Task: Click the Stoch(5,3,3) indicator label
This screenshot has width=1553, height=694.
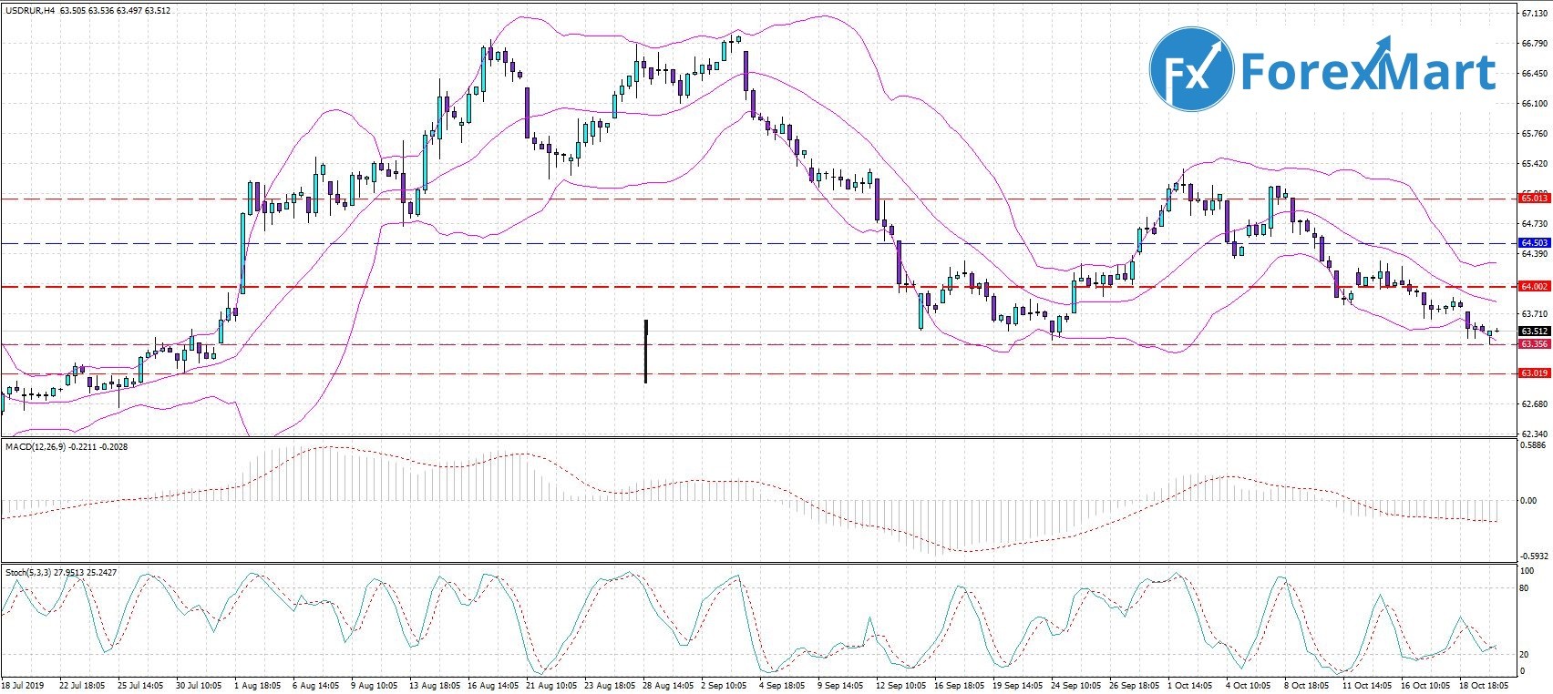Action: [29, 572]
